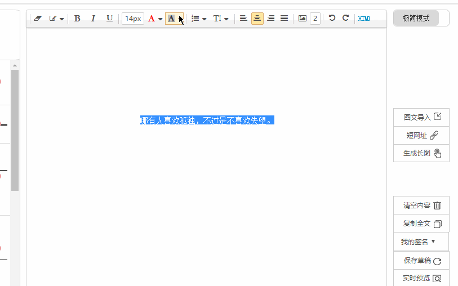
Task: Click the left panel scrollbar thumb
Action: tap(15, 130)
